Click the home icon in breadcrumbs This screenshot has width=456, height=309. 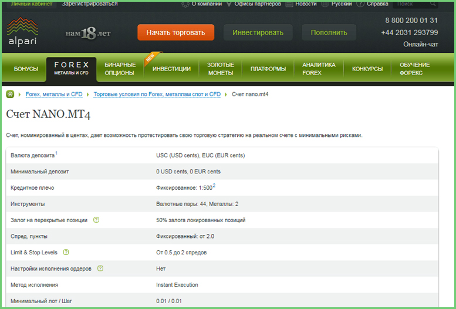[x=10, y=94]
